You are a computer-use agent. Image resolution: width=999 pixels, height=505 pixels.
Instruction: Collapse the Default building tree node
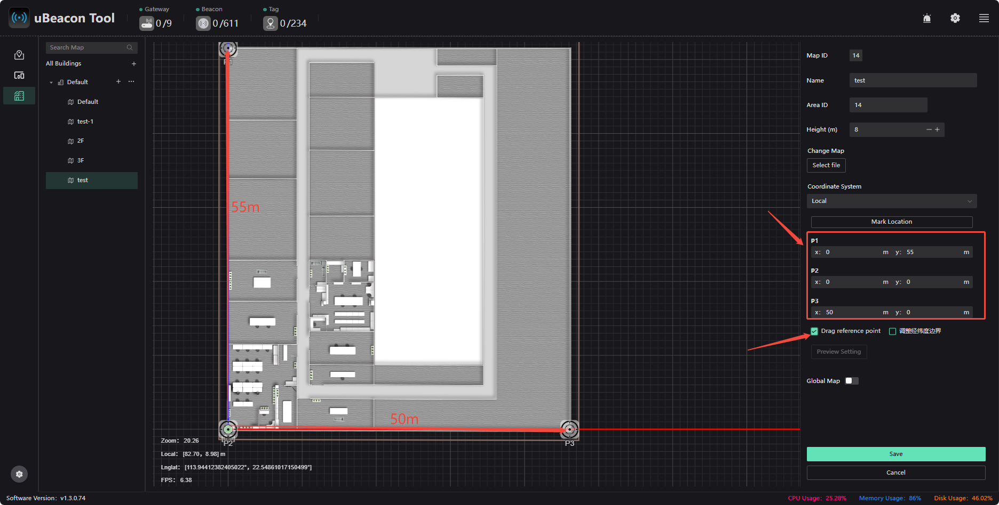51,83
